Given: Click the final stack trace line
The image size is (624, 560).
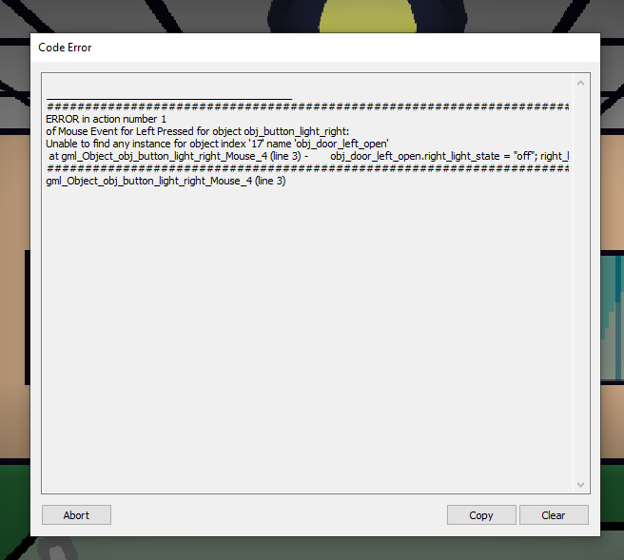Looking at the screenshot, I should coord(166,181).
